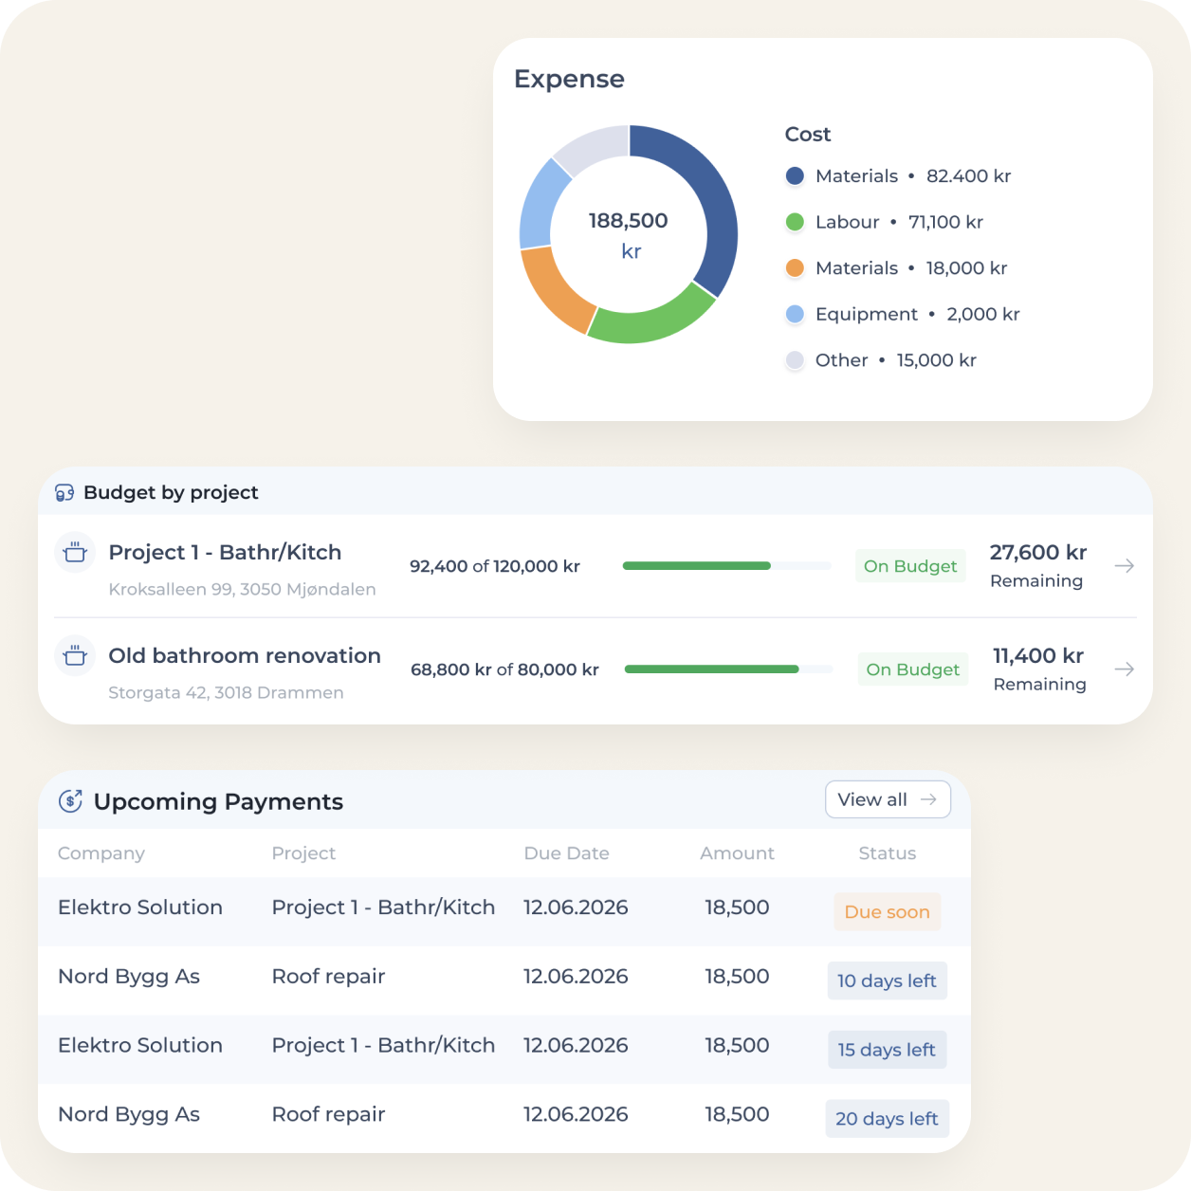Click the gray Other legend dot
This screenshot has width=1191, height=1191.
pyautogui.click(x=795, y=360)
